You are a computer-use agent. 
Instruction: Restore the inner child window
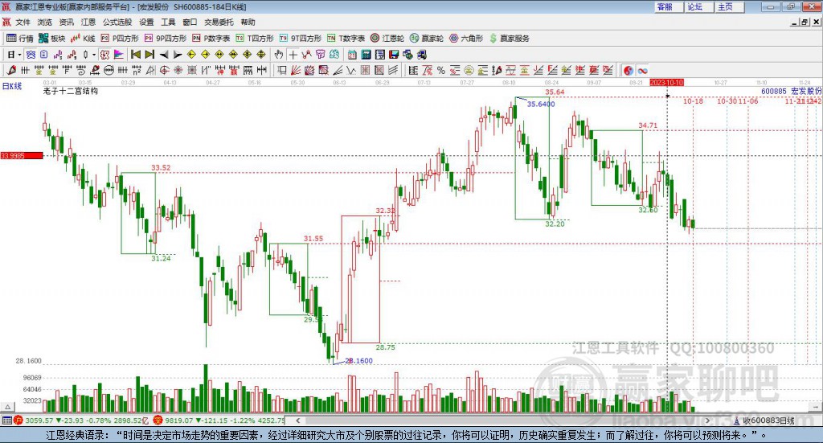(805, 22)
